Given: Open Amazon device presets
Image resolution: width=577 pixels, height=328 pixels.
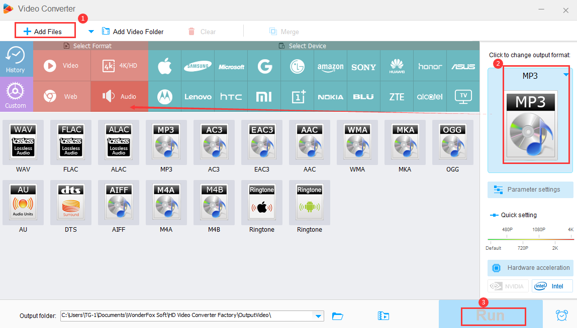Looking at the screenshot, I should click(x=330, y=66).
